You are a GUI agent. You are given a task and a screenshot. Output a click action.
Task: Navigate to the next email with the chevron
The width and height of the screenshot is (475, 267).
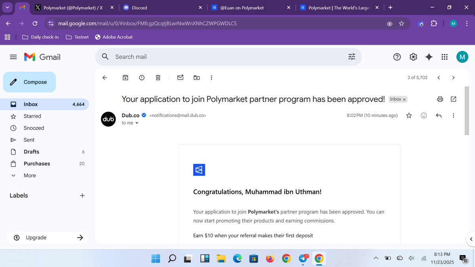(x=453, y=78)
